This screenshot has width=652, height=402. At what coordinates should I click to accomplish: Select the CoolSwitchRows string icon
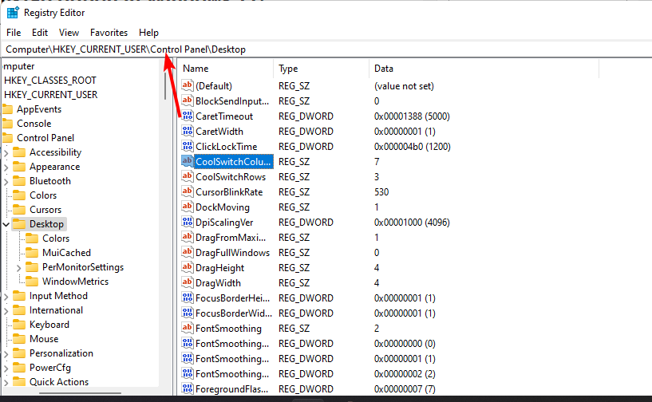pyautogui.click(x=188, y=177)
